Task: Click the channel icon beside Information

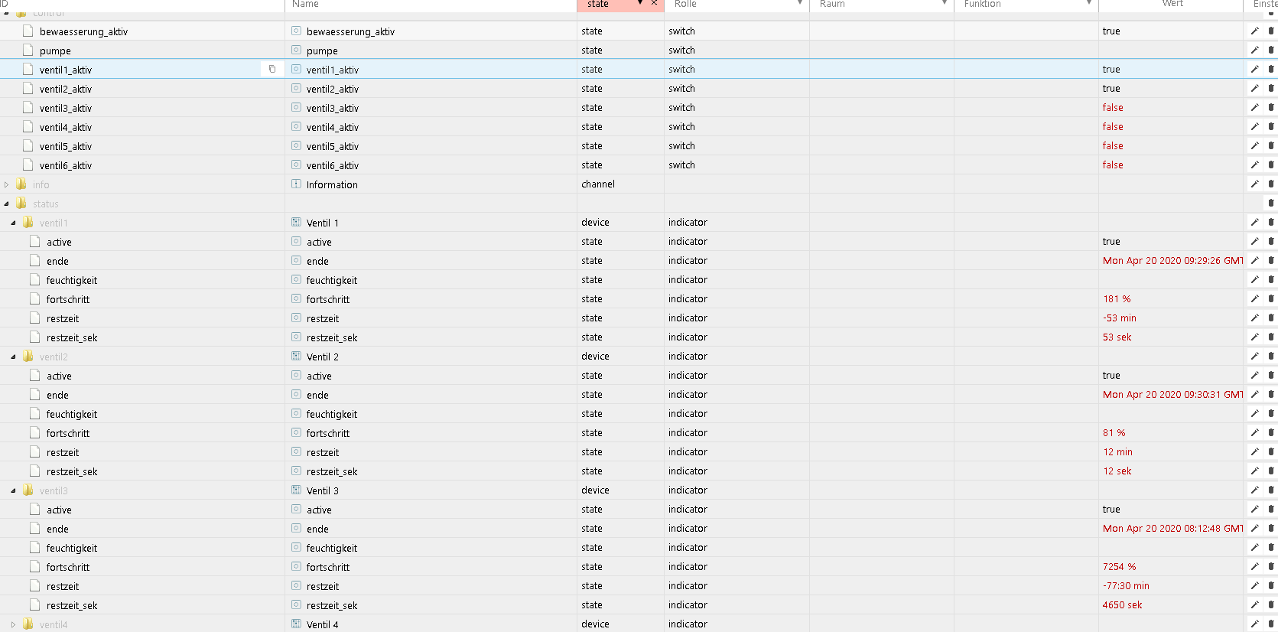Action: coord(296,184)
